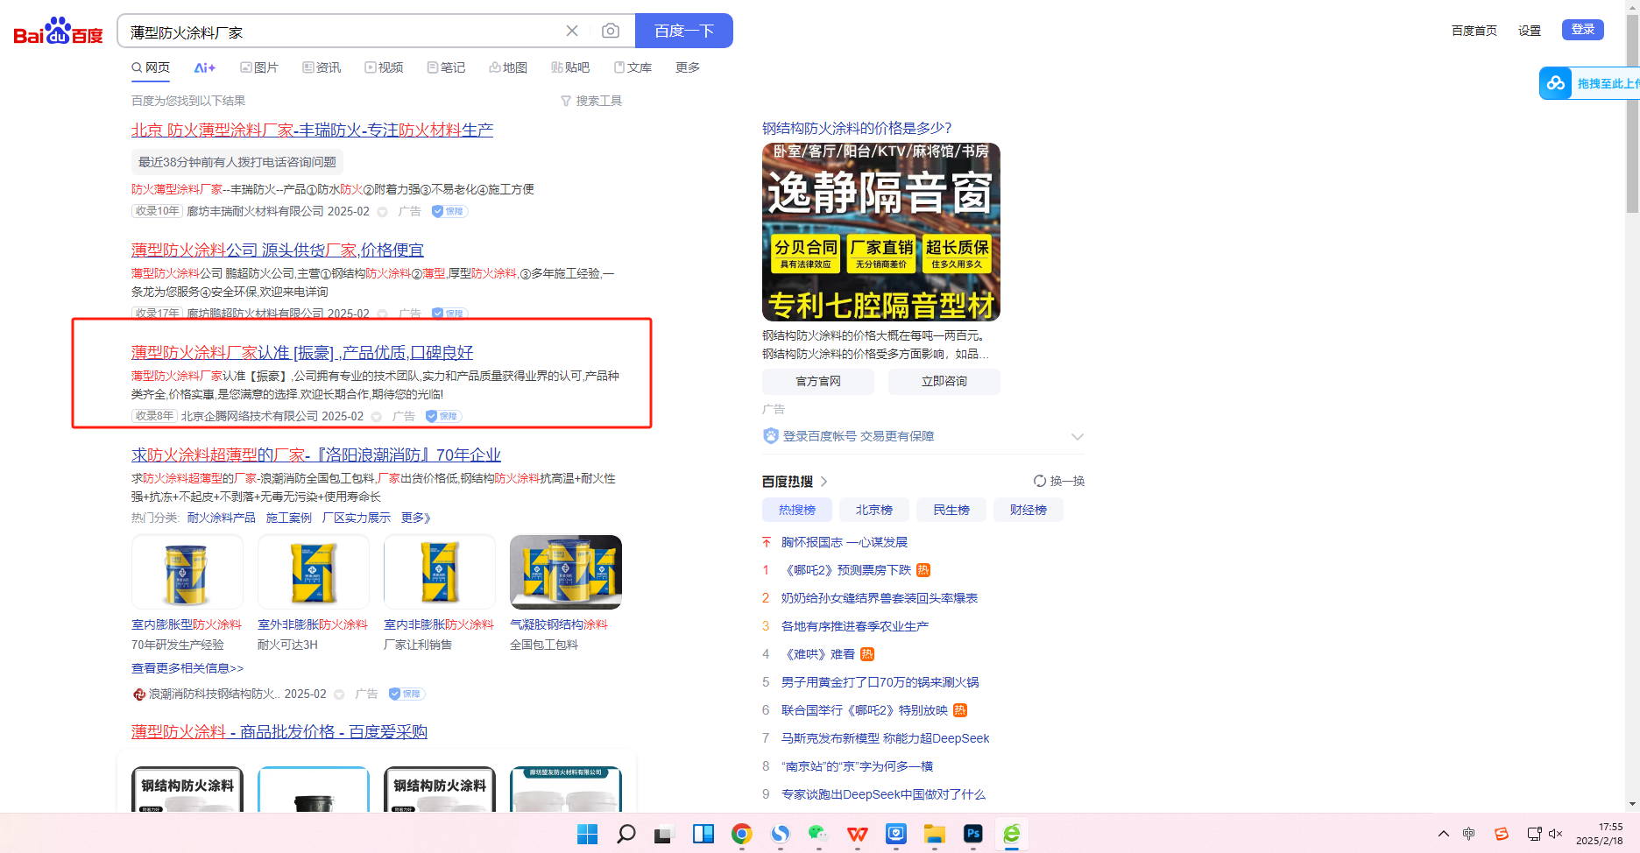The width and height of the screenshot is (1640, 853).
Task: Open the 振豪 result title link
Action: click(302, 352)
